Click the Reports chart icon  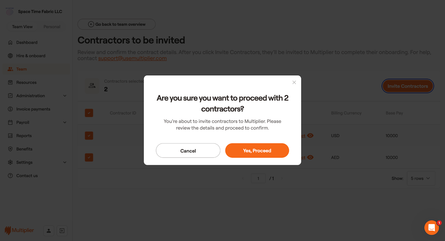pos(10,136)
